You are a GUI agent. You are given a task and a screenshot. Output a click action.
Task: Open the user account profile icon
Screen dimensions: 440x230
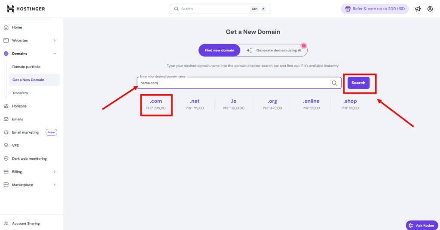(x=430, y=9)
